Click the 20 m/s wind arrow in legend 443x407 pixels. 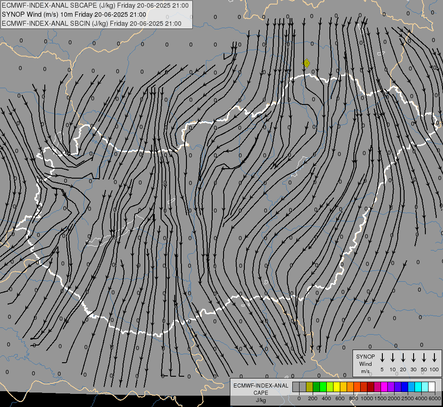pos(403,358)
